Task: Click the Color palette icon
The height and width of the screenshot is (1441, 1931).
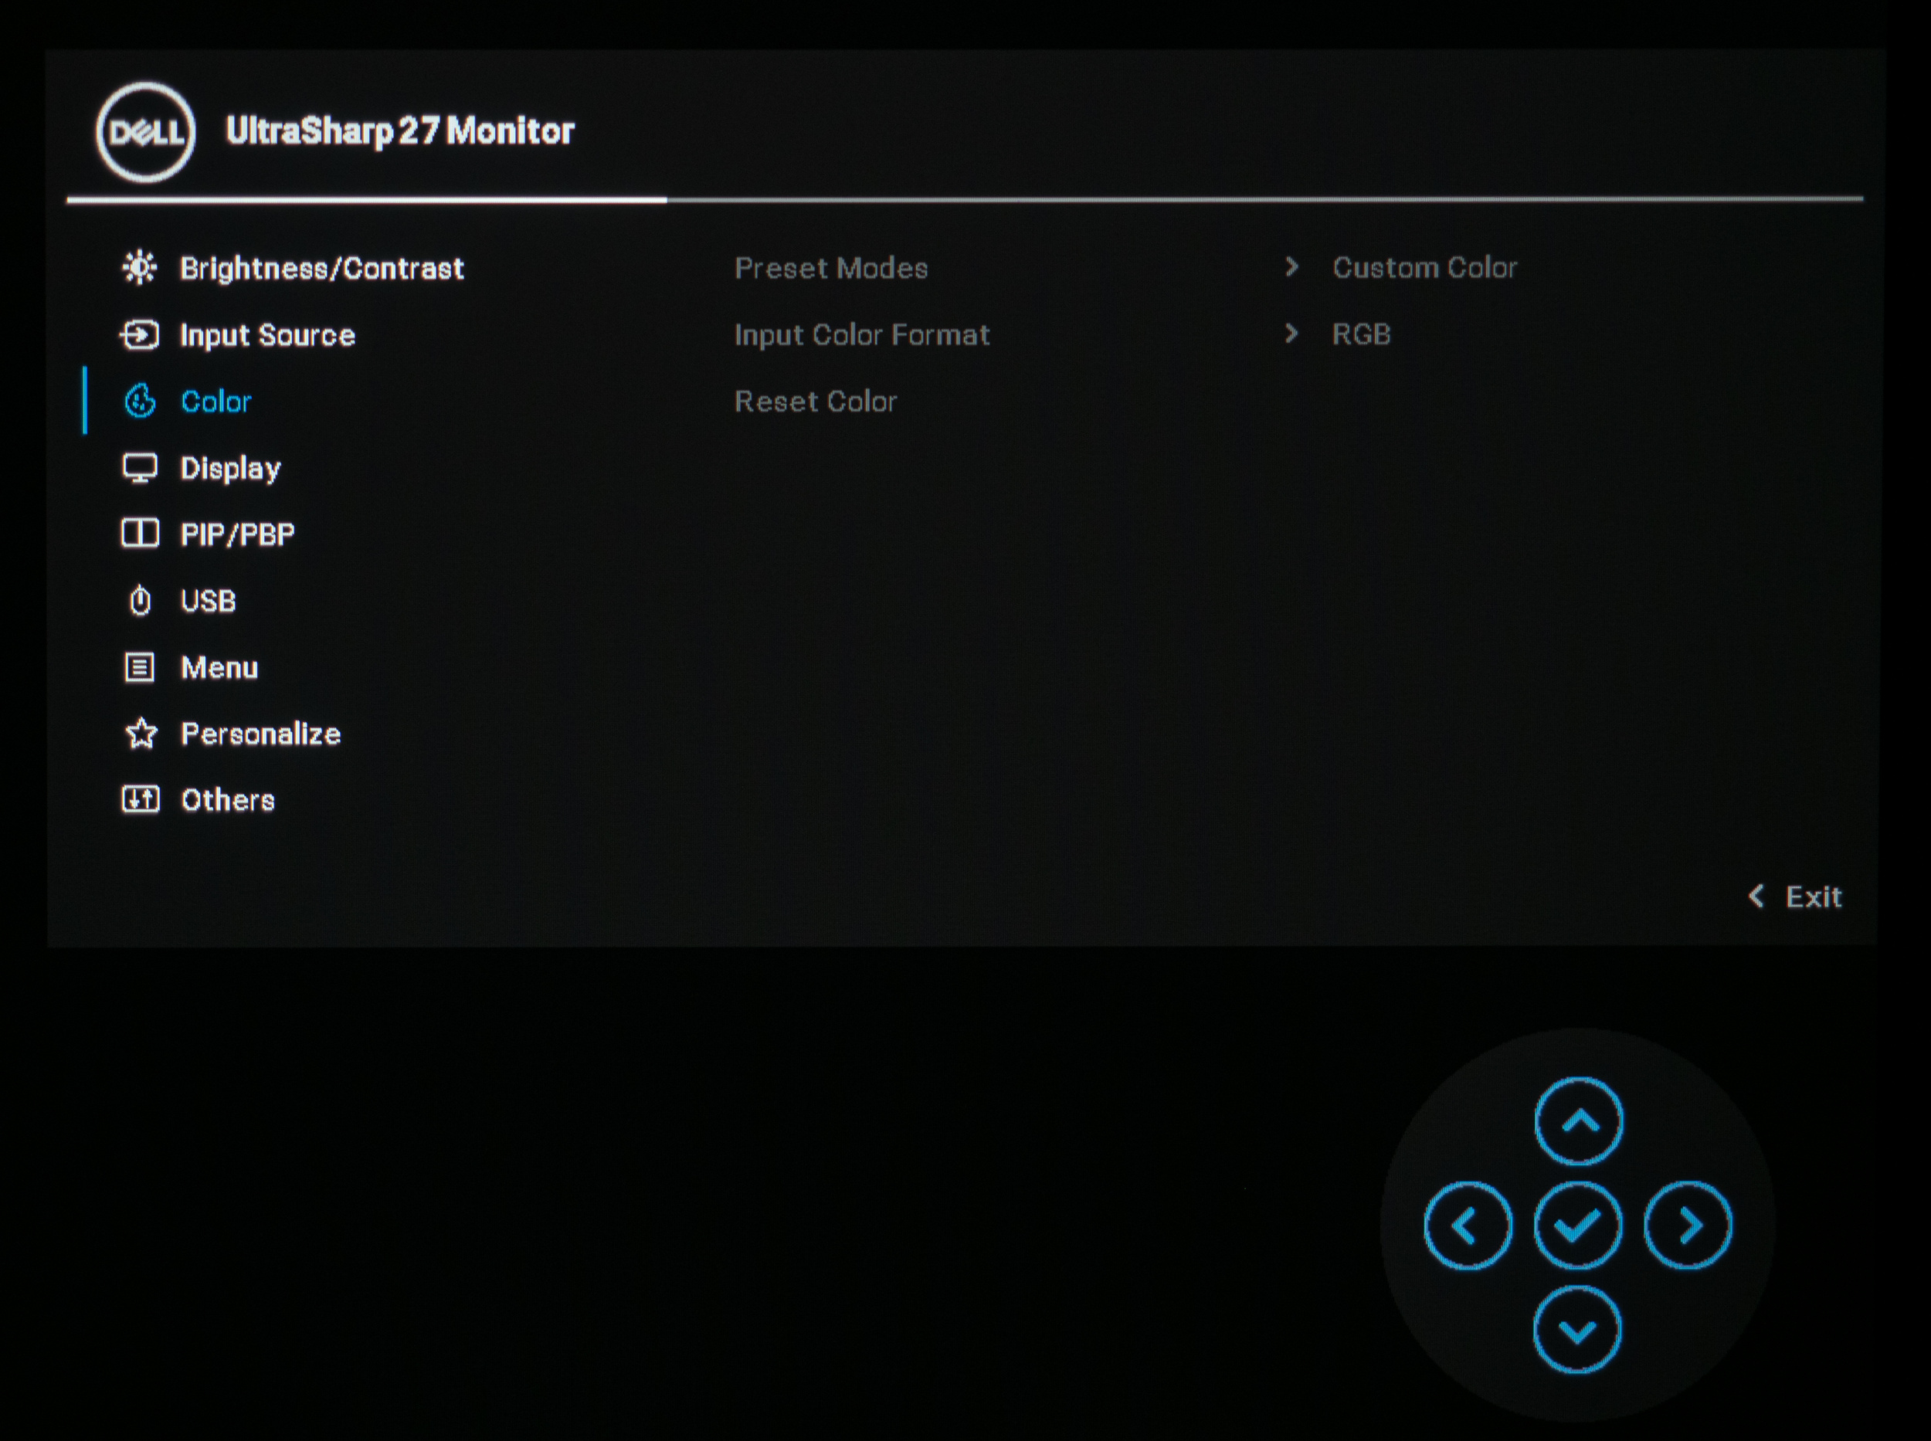Action: pos(141,402)
